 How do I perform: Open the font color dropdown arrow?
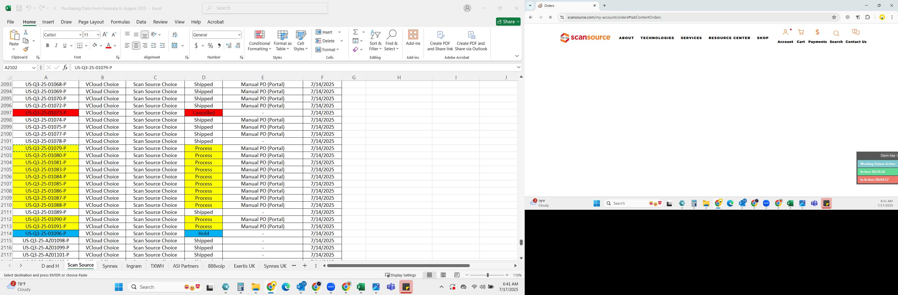coord(115,46)
